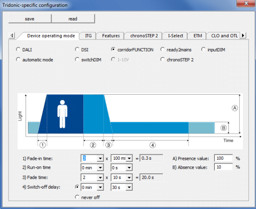Open the CLO and OTL tab
256x209 pixels.
pyautogui.click(x=224, y=36)
